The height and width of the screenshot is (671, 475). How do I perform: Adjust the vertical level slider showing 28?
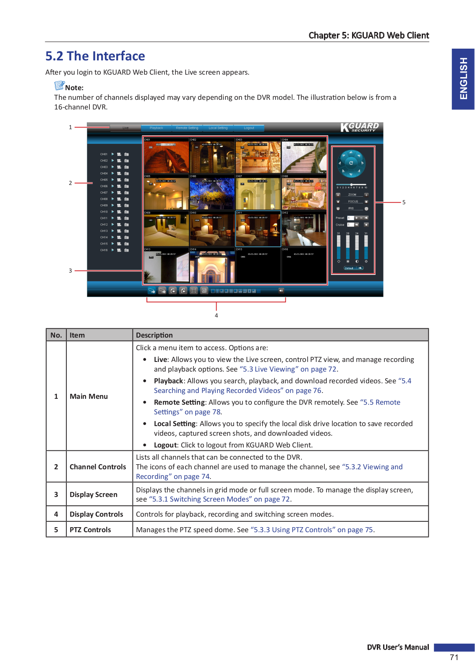[348, 247]
